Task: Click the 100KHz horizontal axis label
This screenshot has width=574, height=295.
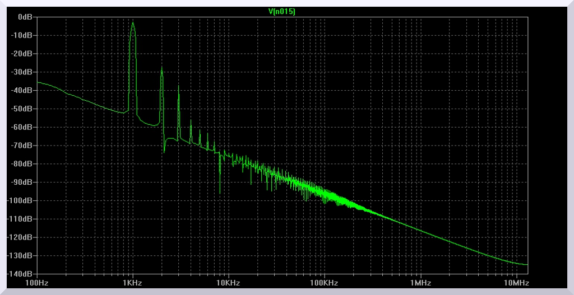Action: (x=324, y=283)
